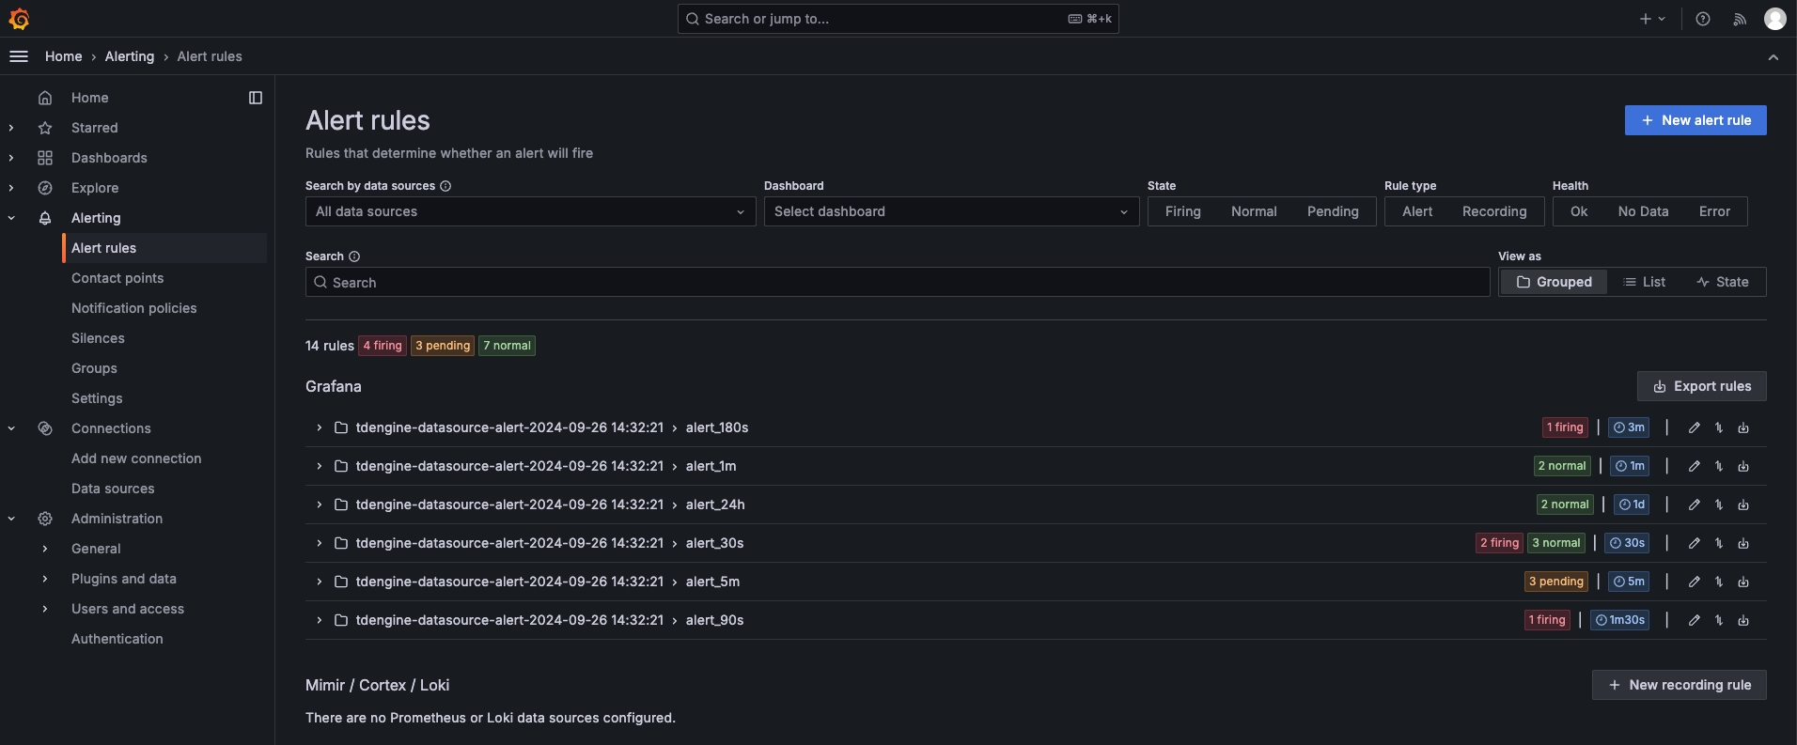
Task: Open the news RSS feed icon
Action: pyautogui.click(x=1740, y=19)
